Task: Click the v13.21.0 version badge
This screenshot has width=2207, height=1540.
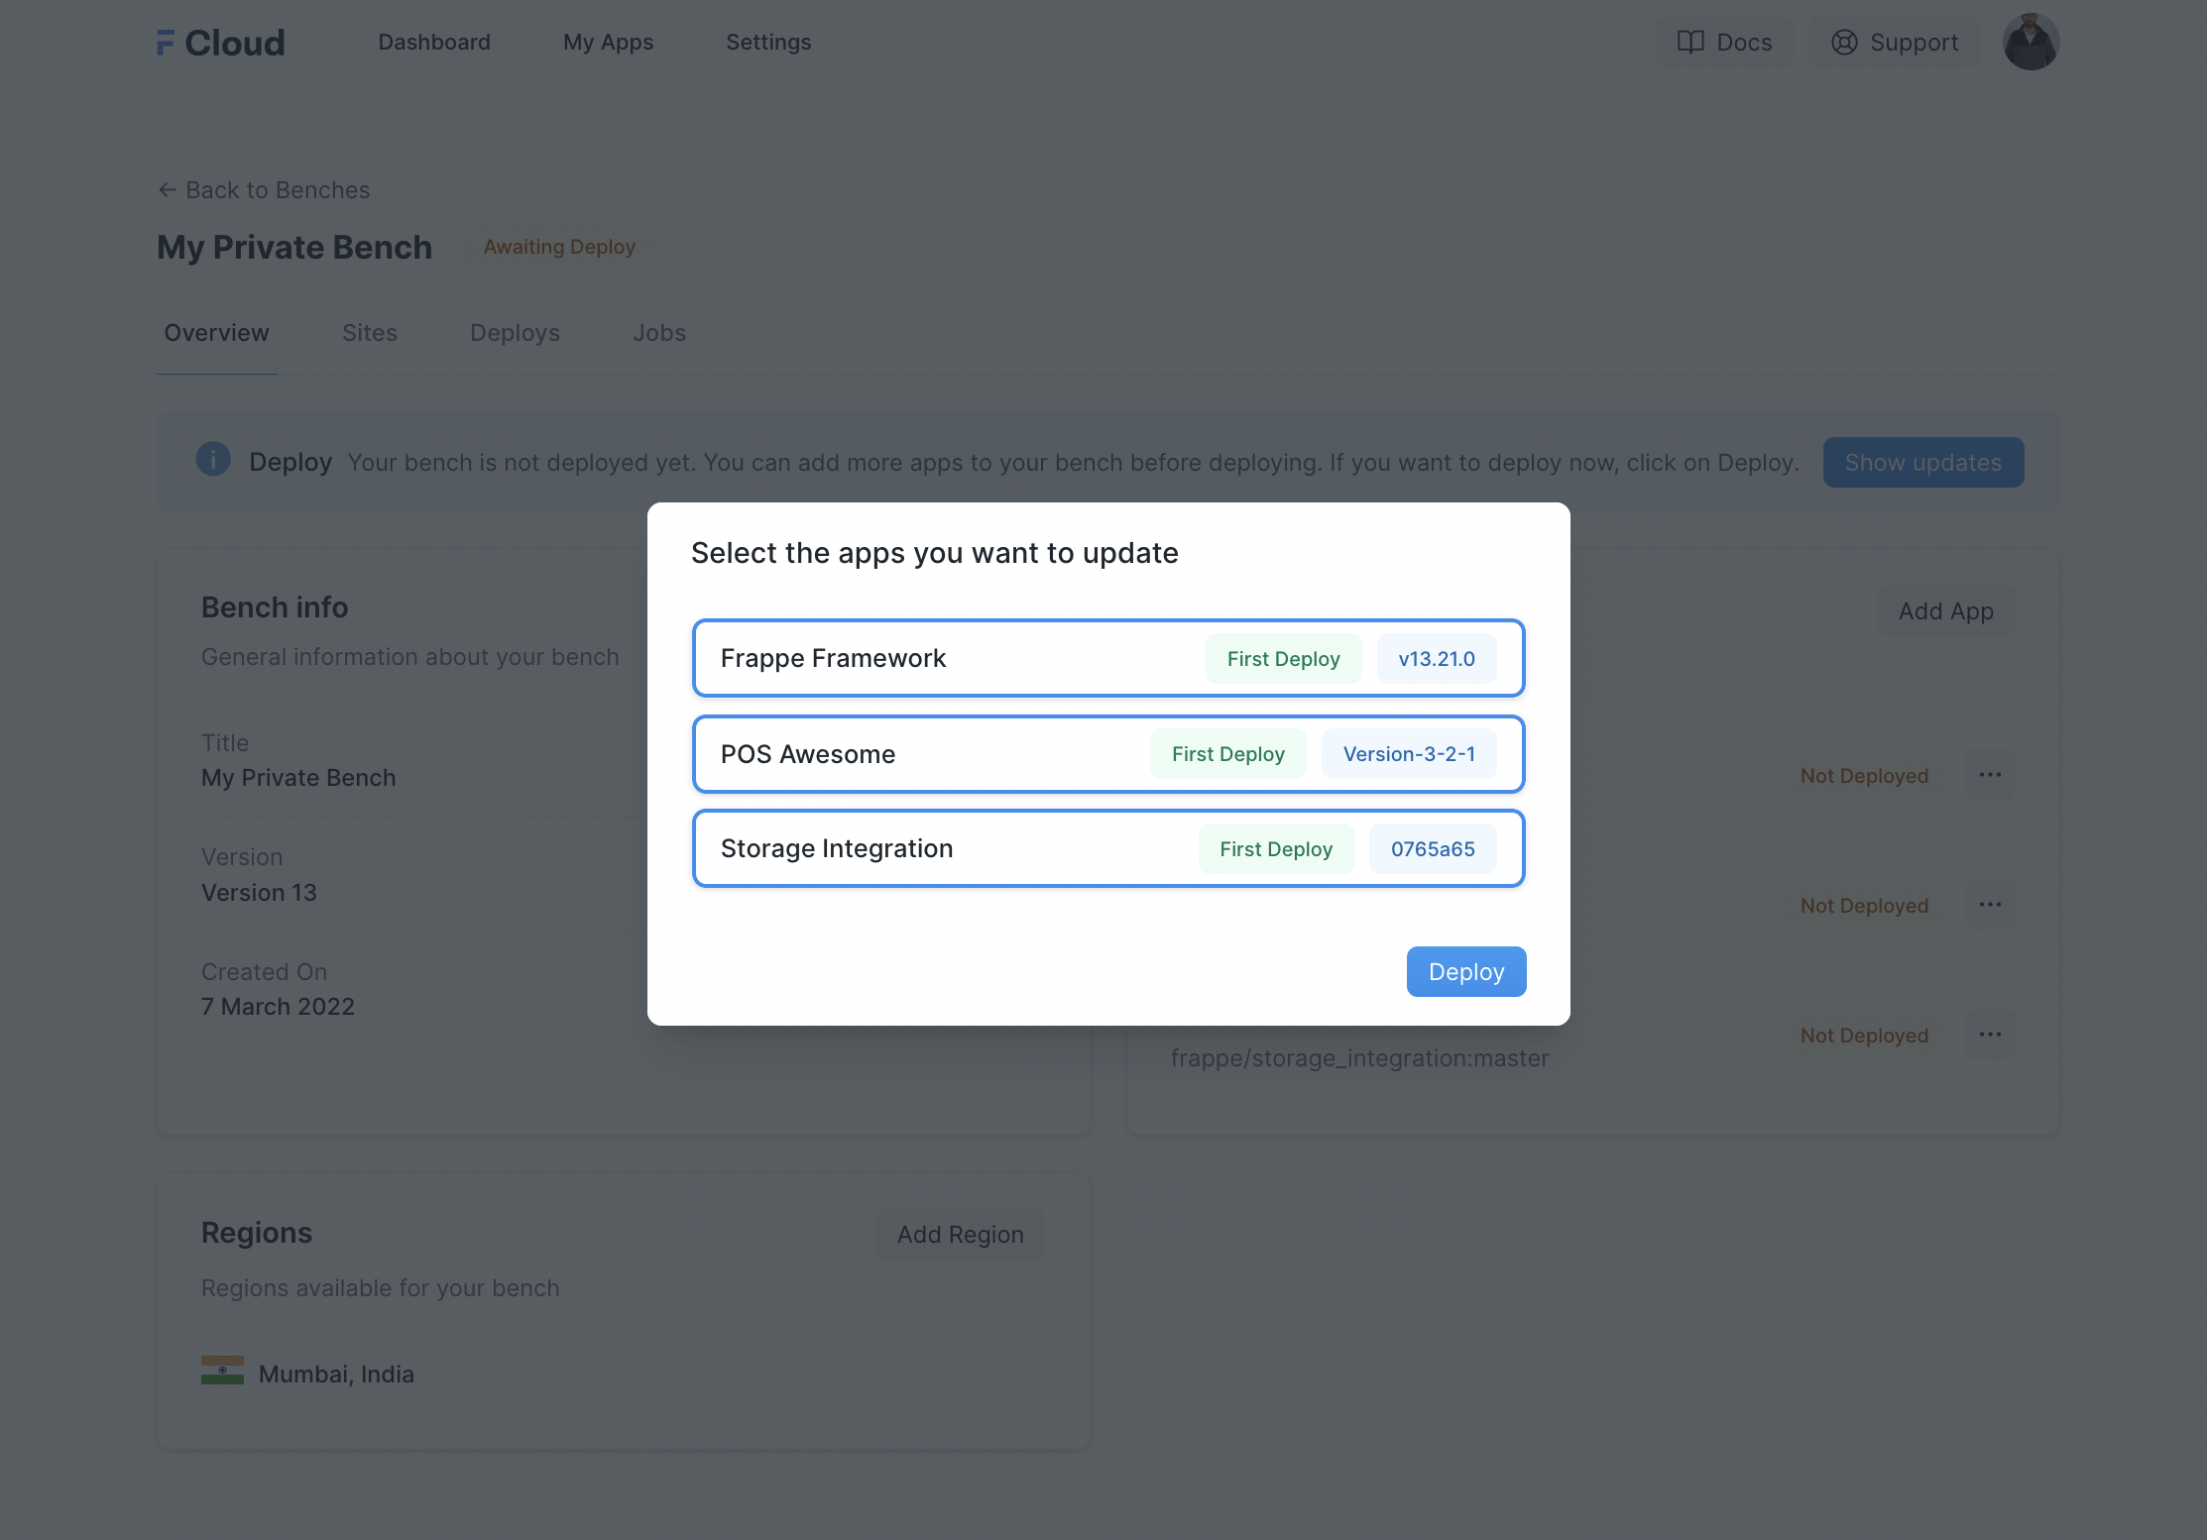Action: pyautogui.click(x=1437, y=659)
